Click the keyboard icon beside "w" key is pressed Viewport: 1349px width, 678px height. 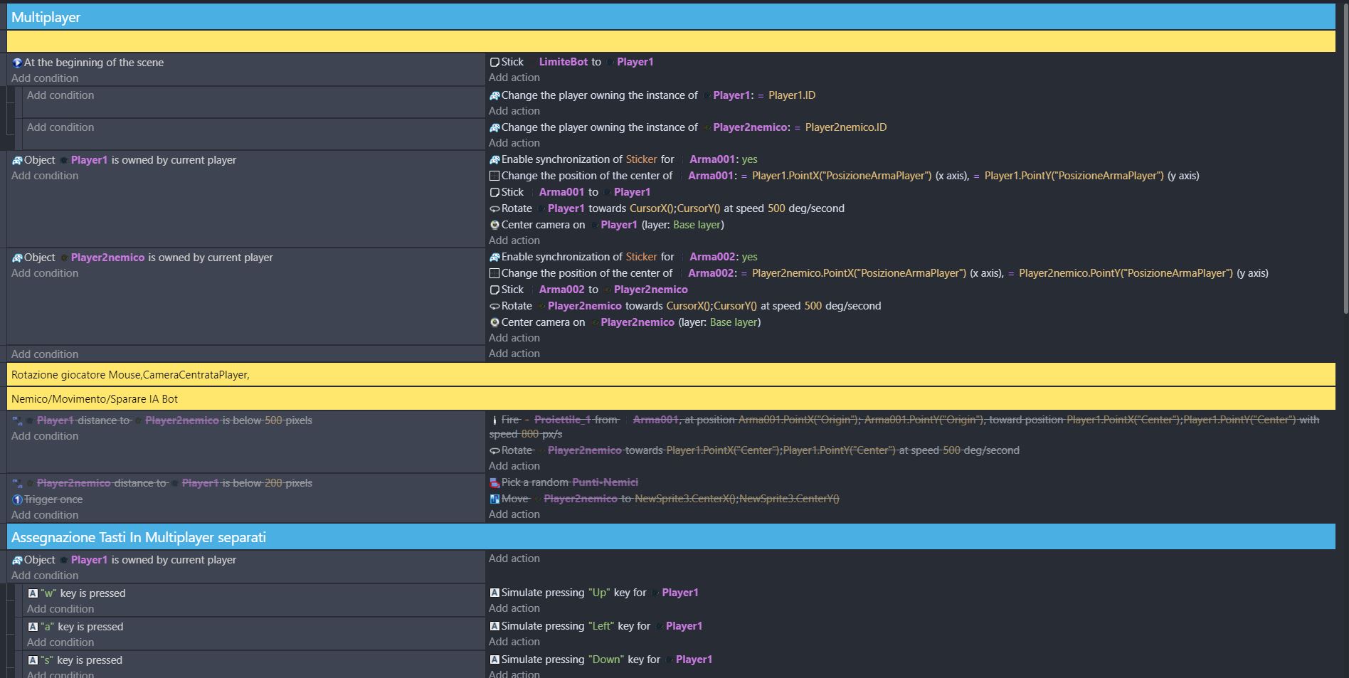(33, 593)
